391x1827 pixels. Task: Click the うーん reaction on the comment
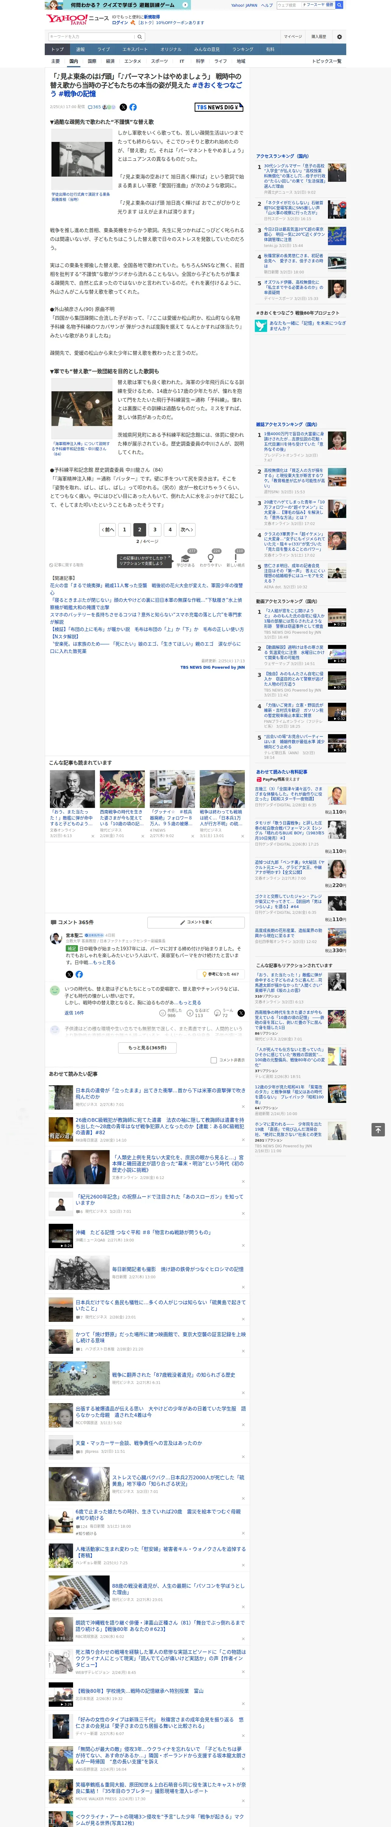(224, 1013)
